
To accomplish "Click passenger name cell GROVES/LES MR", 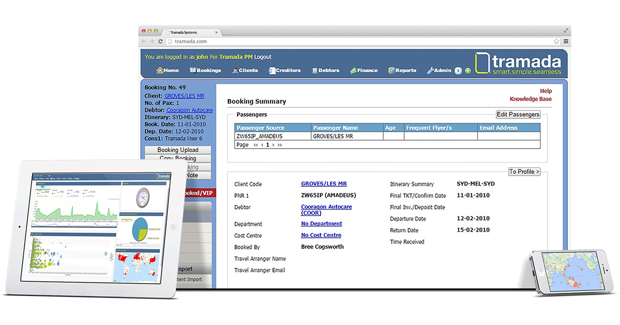I will point(347,136).
